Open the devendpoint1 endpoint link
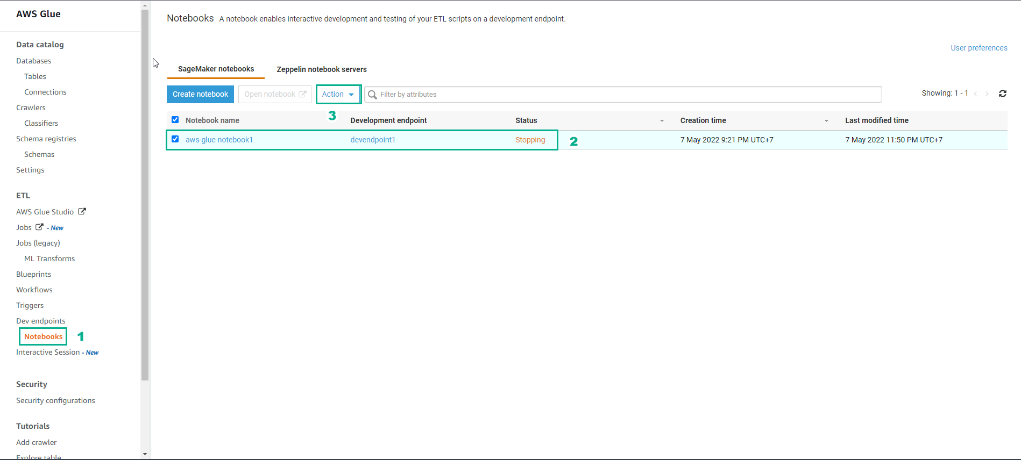The width and height of the screenshot is (1021, 460). pos(373,140)
